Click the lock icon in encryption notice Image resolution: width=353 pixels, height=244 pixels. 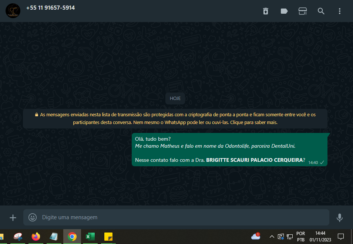[x=37, y=115]
